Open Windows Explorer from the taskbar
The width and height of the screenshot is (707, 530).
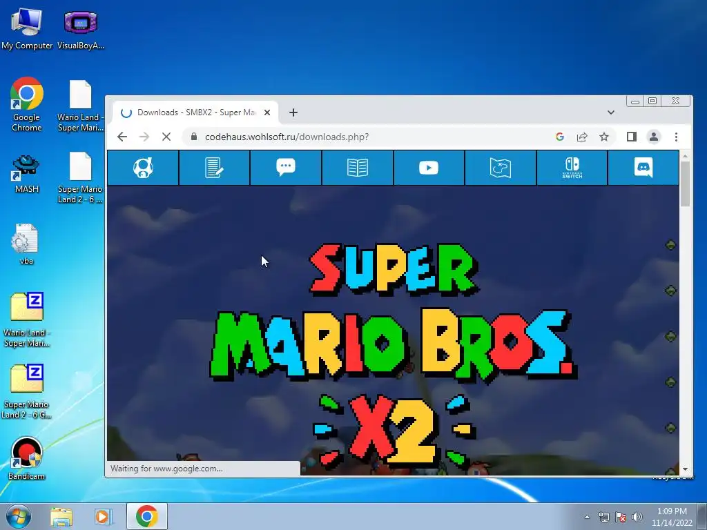[61, 516]
